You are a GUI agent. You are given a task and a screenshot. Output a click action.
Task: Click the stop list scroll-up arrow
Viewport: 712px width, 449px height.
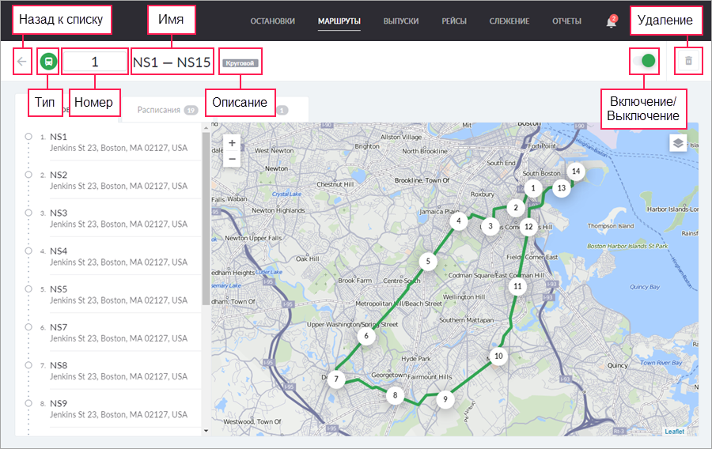(x=206, y=127)
